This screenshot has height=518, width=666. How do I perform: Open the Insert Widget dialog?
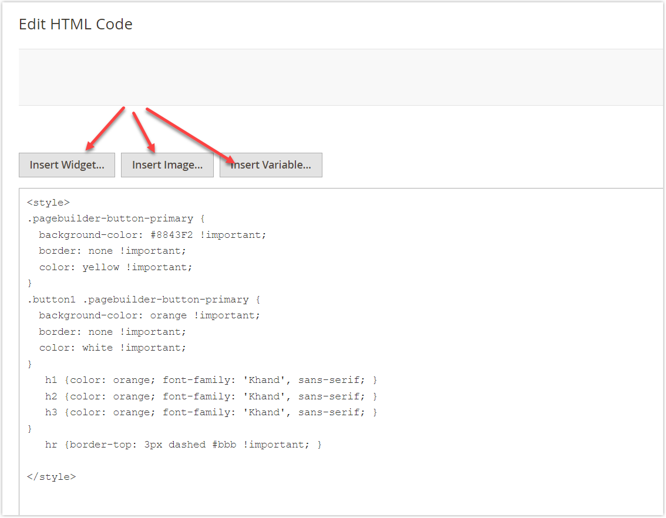pos(66,165)
